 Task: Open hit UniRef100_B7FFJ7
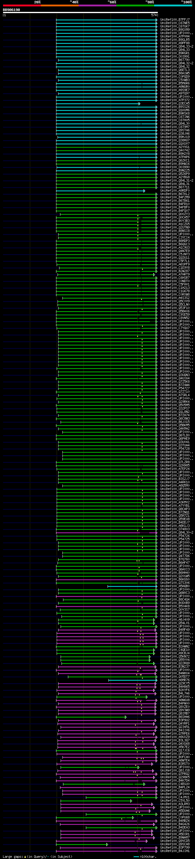coord(175,20)
